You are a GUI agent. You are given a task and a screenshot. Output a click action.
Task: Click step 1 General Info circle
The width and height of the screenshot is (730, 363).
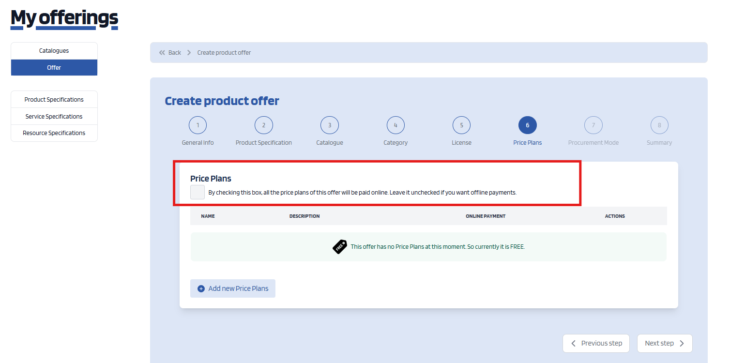point(198,125)
